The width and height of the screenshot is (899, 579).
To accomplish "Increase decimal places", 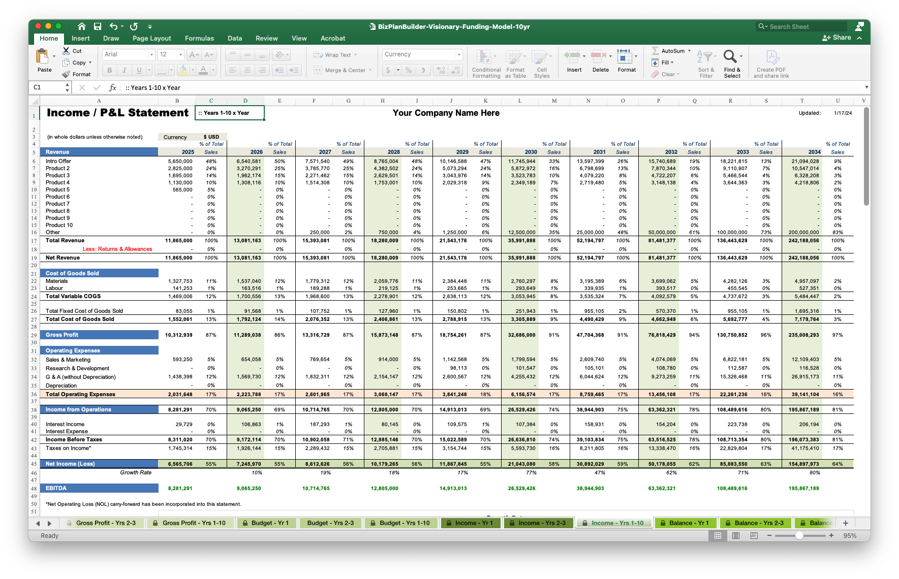I will 441,70.
